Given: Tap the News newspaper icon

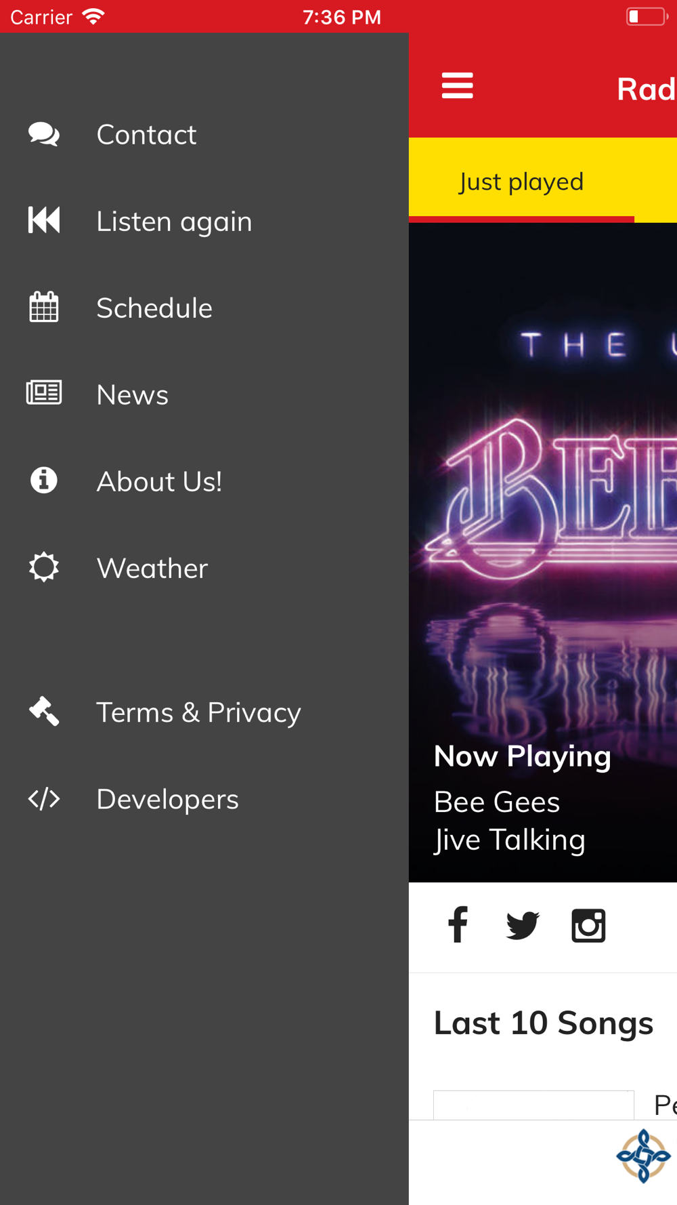Looking at the screenshot, I should 44,392.
